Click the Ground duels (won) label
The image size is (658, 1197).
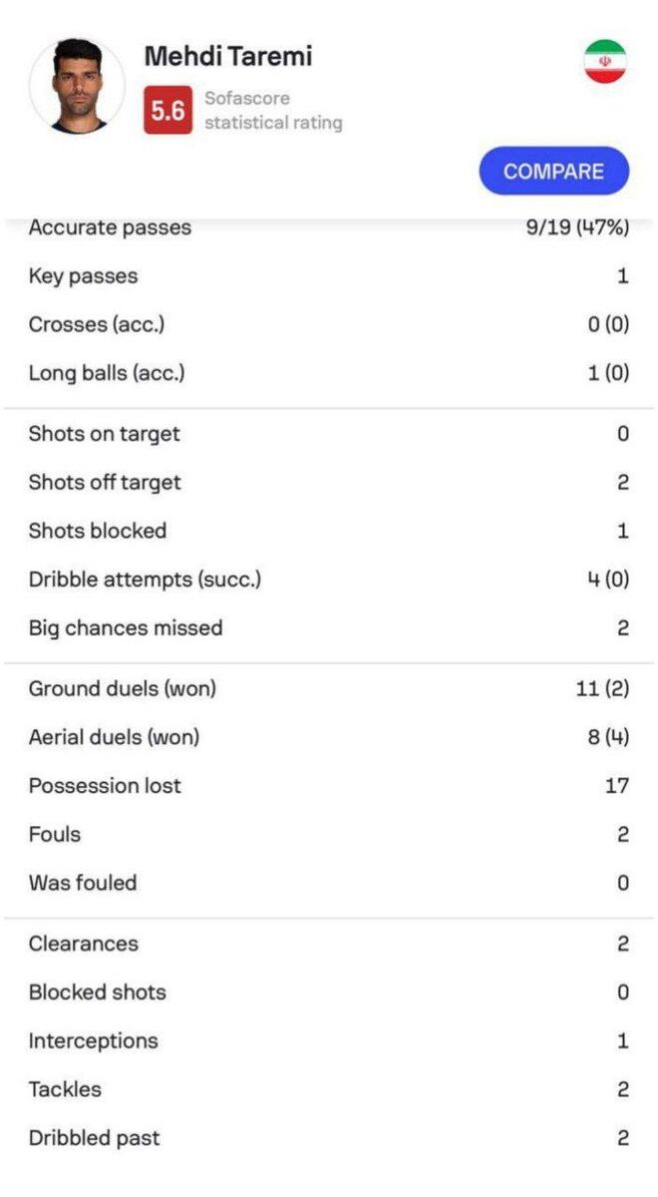122,688
